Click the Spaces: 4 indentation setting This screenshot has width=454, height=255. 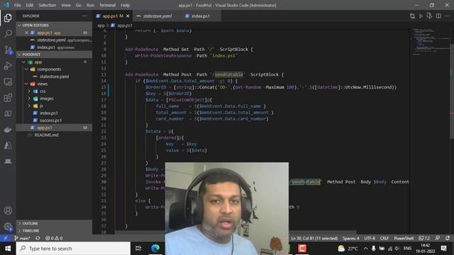(x=350, y=238)
